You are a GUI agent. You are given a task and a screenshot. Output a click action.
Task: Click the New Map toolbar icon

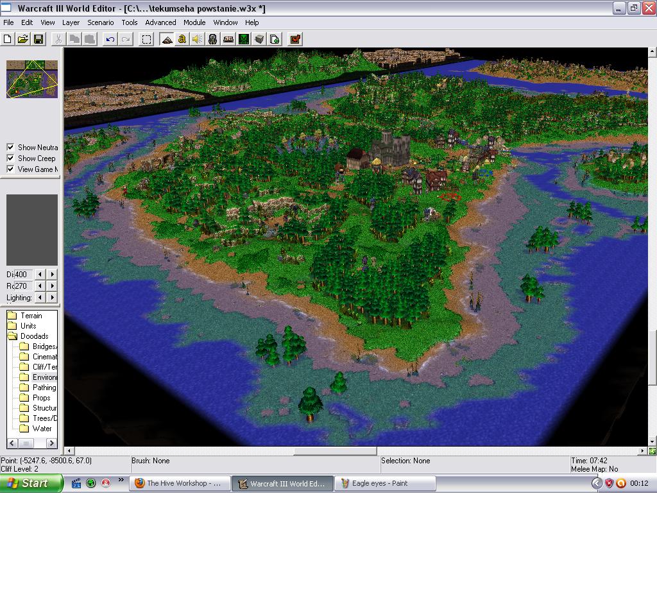(x=8, y=39)
